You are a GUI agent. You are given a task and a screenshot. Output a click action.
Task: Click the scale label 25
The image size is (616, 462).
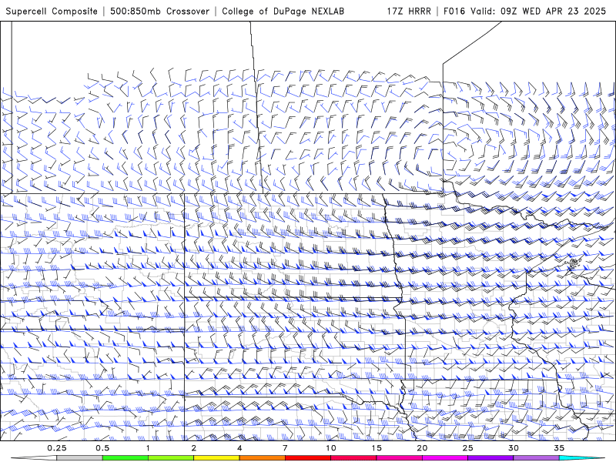pyautogui.click(x=467, y=448)
